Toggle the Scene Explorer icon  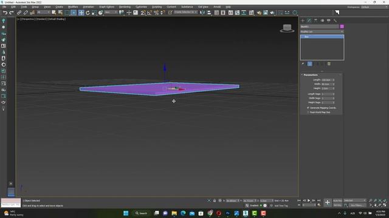pyautogui.click(x=216, y=12)
